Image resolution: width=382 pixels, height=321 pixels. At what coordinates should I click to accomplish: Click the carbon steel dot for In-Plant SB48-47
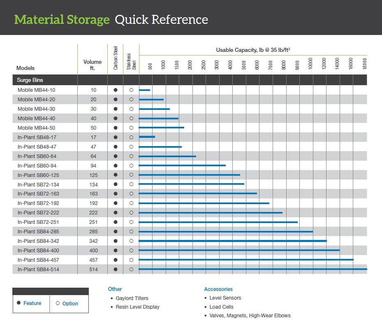point(116,147)
